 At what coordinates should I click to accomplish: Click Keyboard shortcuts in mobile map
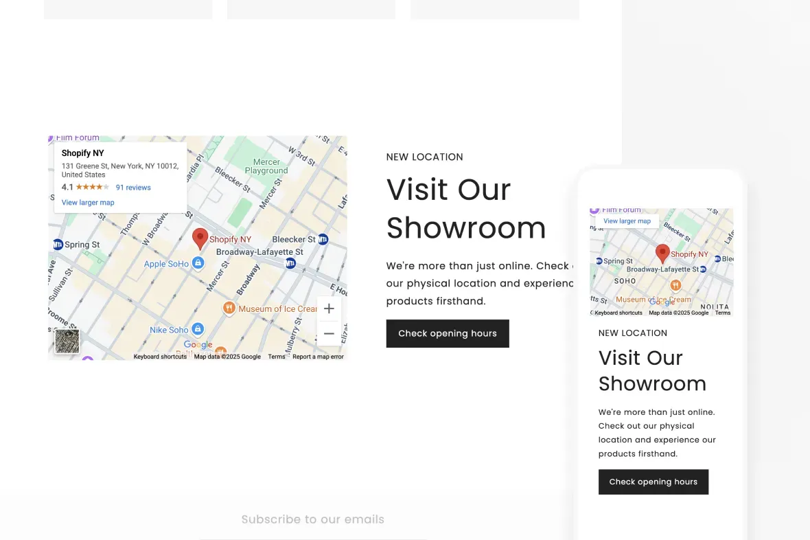(x=618, y=313)
